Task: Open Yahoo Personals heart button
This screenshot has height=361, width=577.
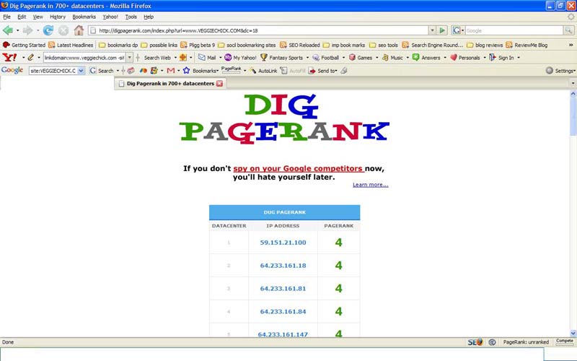Action: [464, 58]
